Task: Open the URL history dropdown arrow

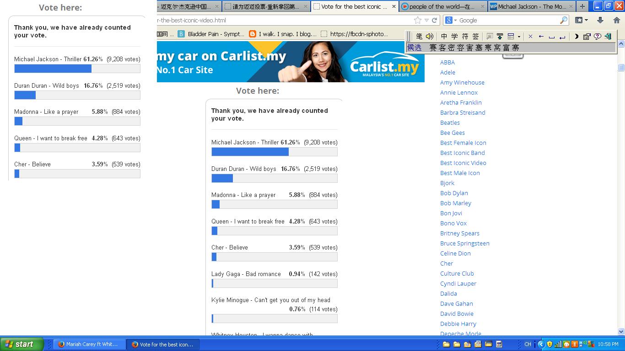Action: click(x=426, y=20)
